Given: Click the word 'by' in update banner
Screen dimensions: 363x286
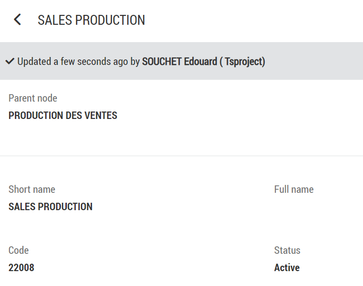Looking at the screenshot, I should [x=135, y=62].
